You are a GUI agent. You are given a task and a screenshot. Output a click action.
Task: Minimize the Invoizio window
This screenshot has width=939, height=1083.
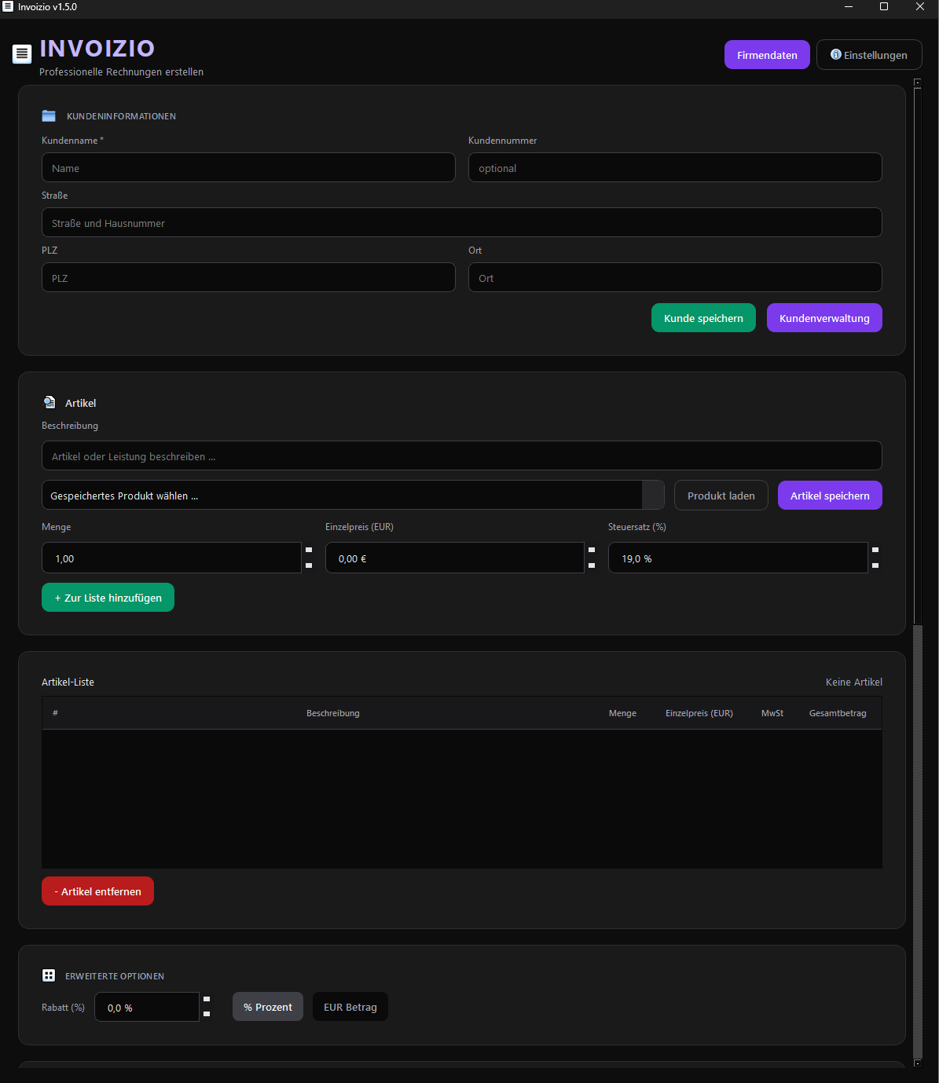(x=849, y=6)
